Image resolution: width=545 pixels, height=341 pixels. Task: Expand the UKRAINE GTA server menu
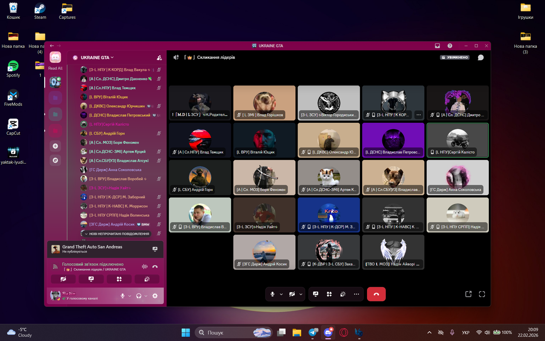coord(97,58)
